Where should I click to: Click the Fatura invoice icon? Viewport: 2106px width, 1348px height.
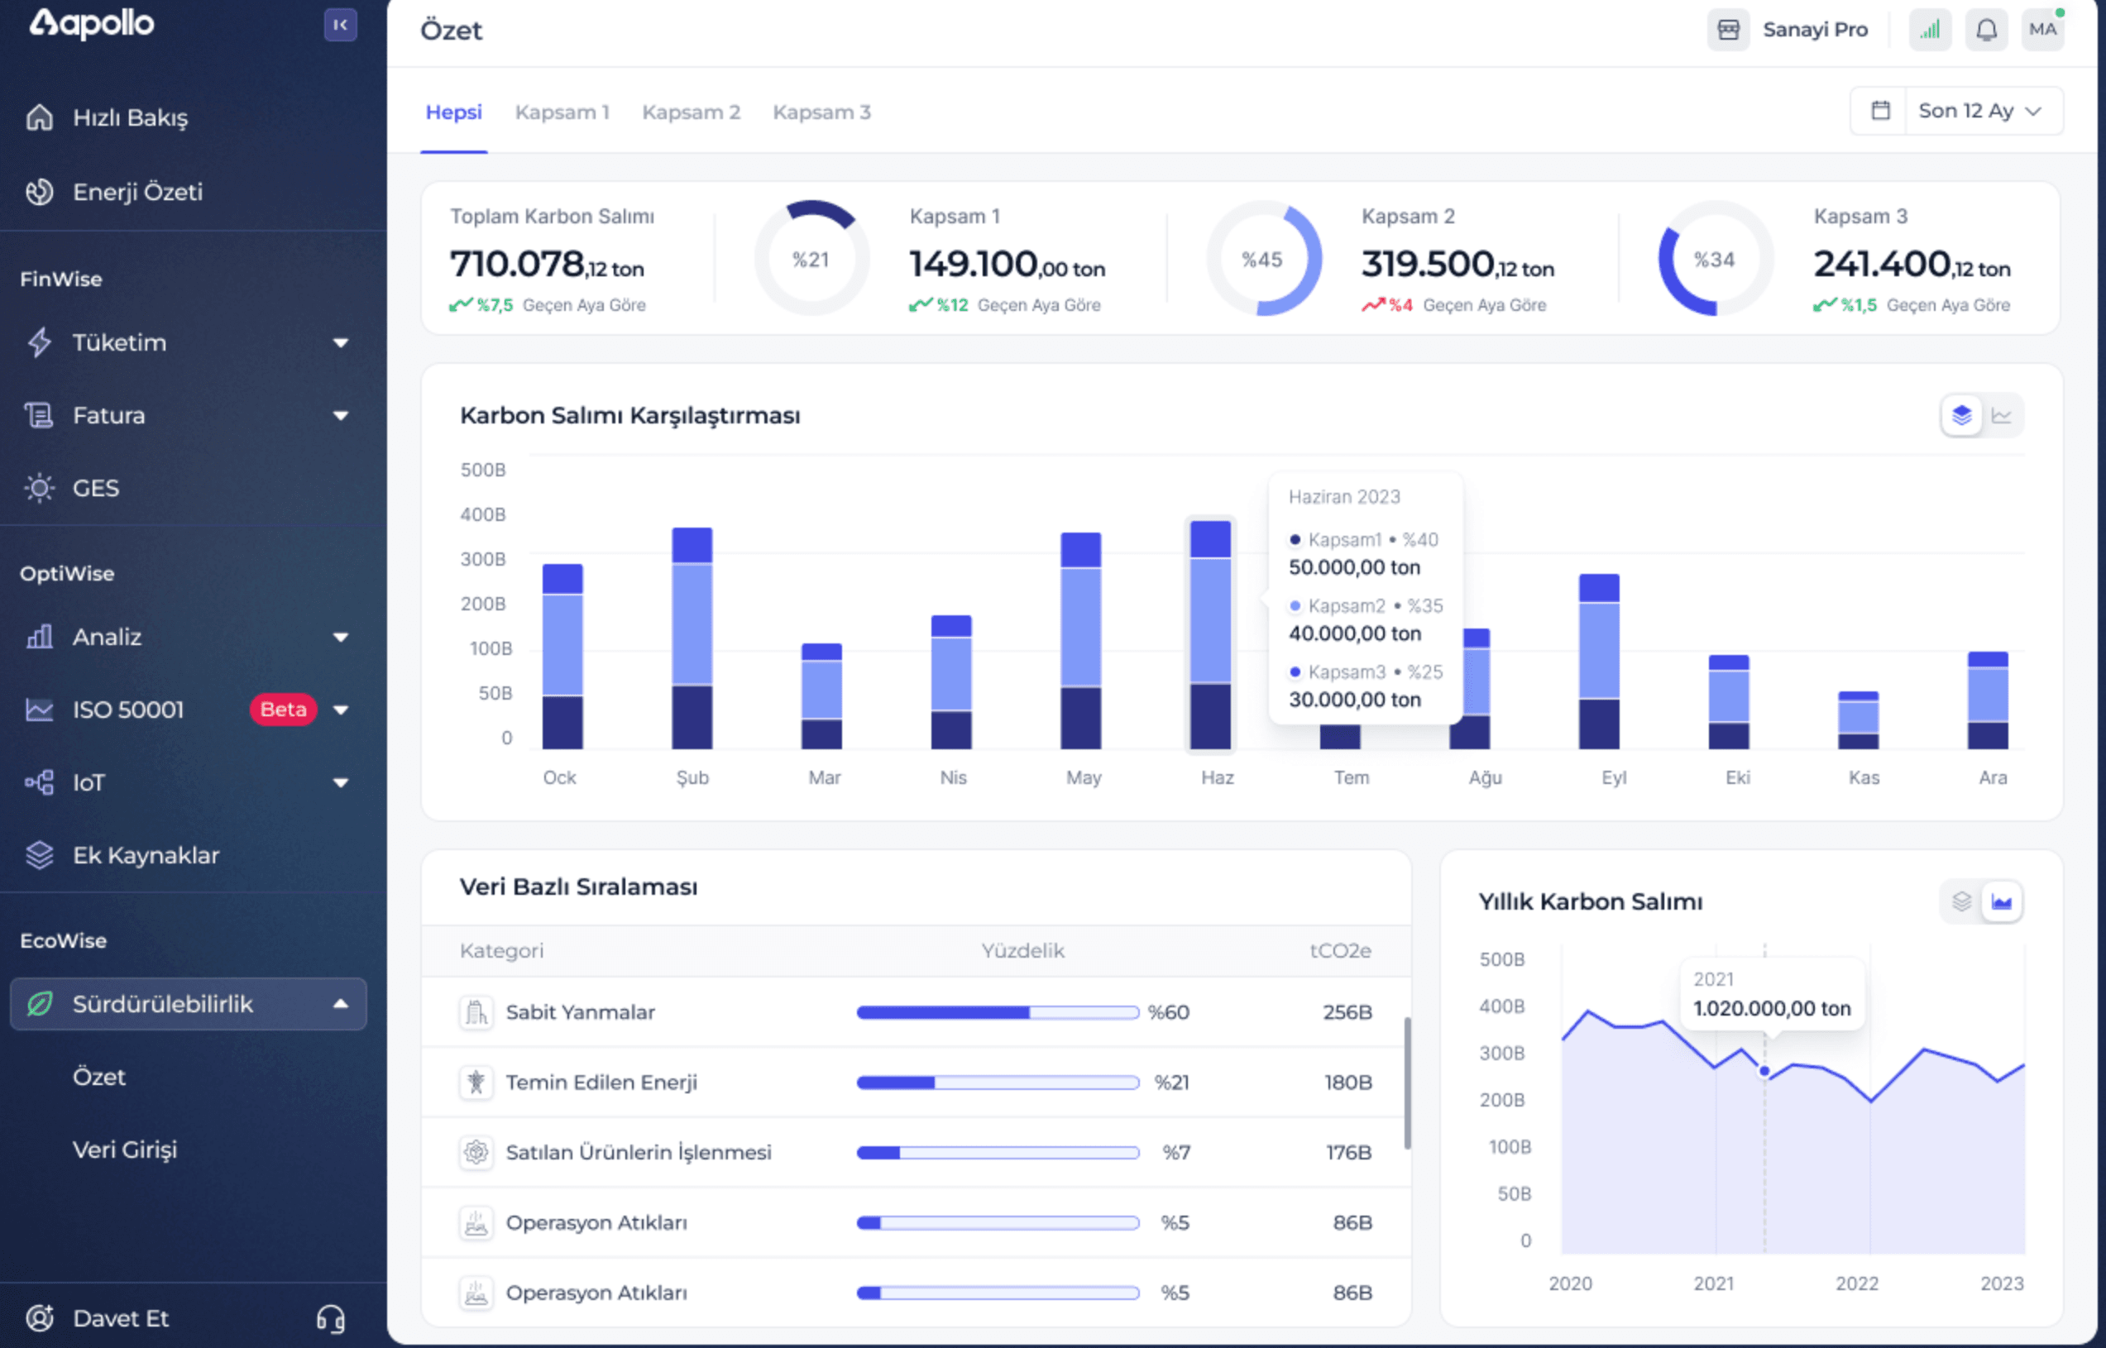click(40, 415)
